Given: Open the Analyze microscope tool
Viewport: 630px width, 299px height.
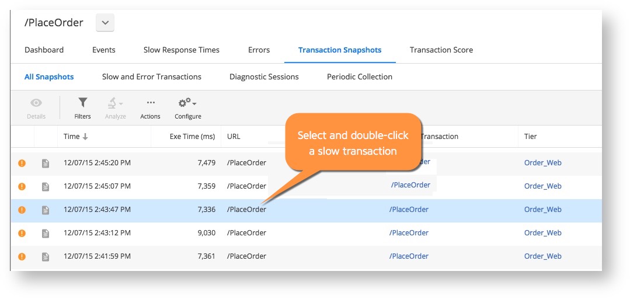Looking at the screenshot, I should (112, 103).
